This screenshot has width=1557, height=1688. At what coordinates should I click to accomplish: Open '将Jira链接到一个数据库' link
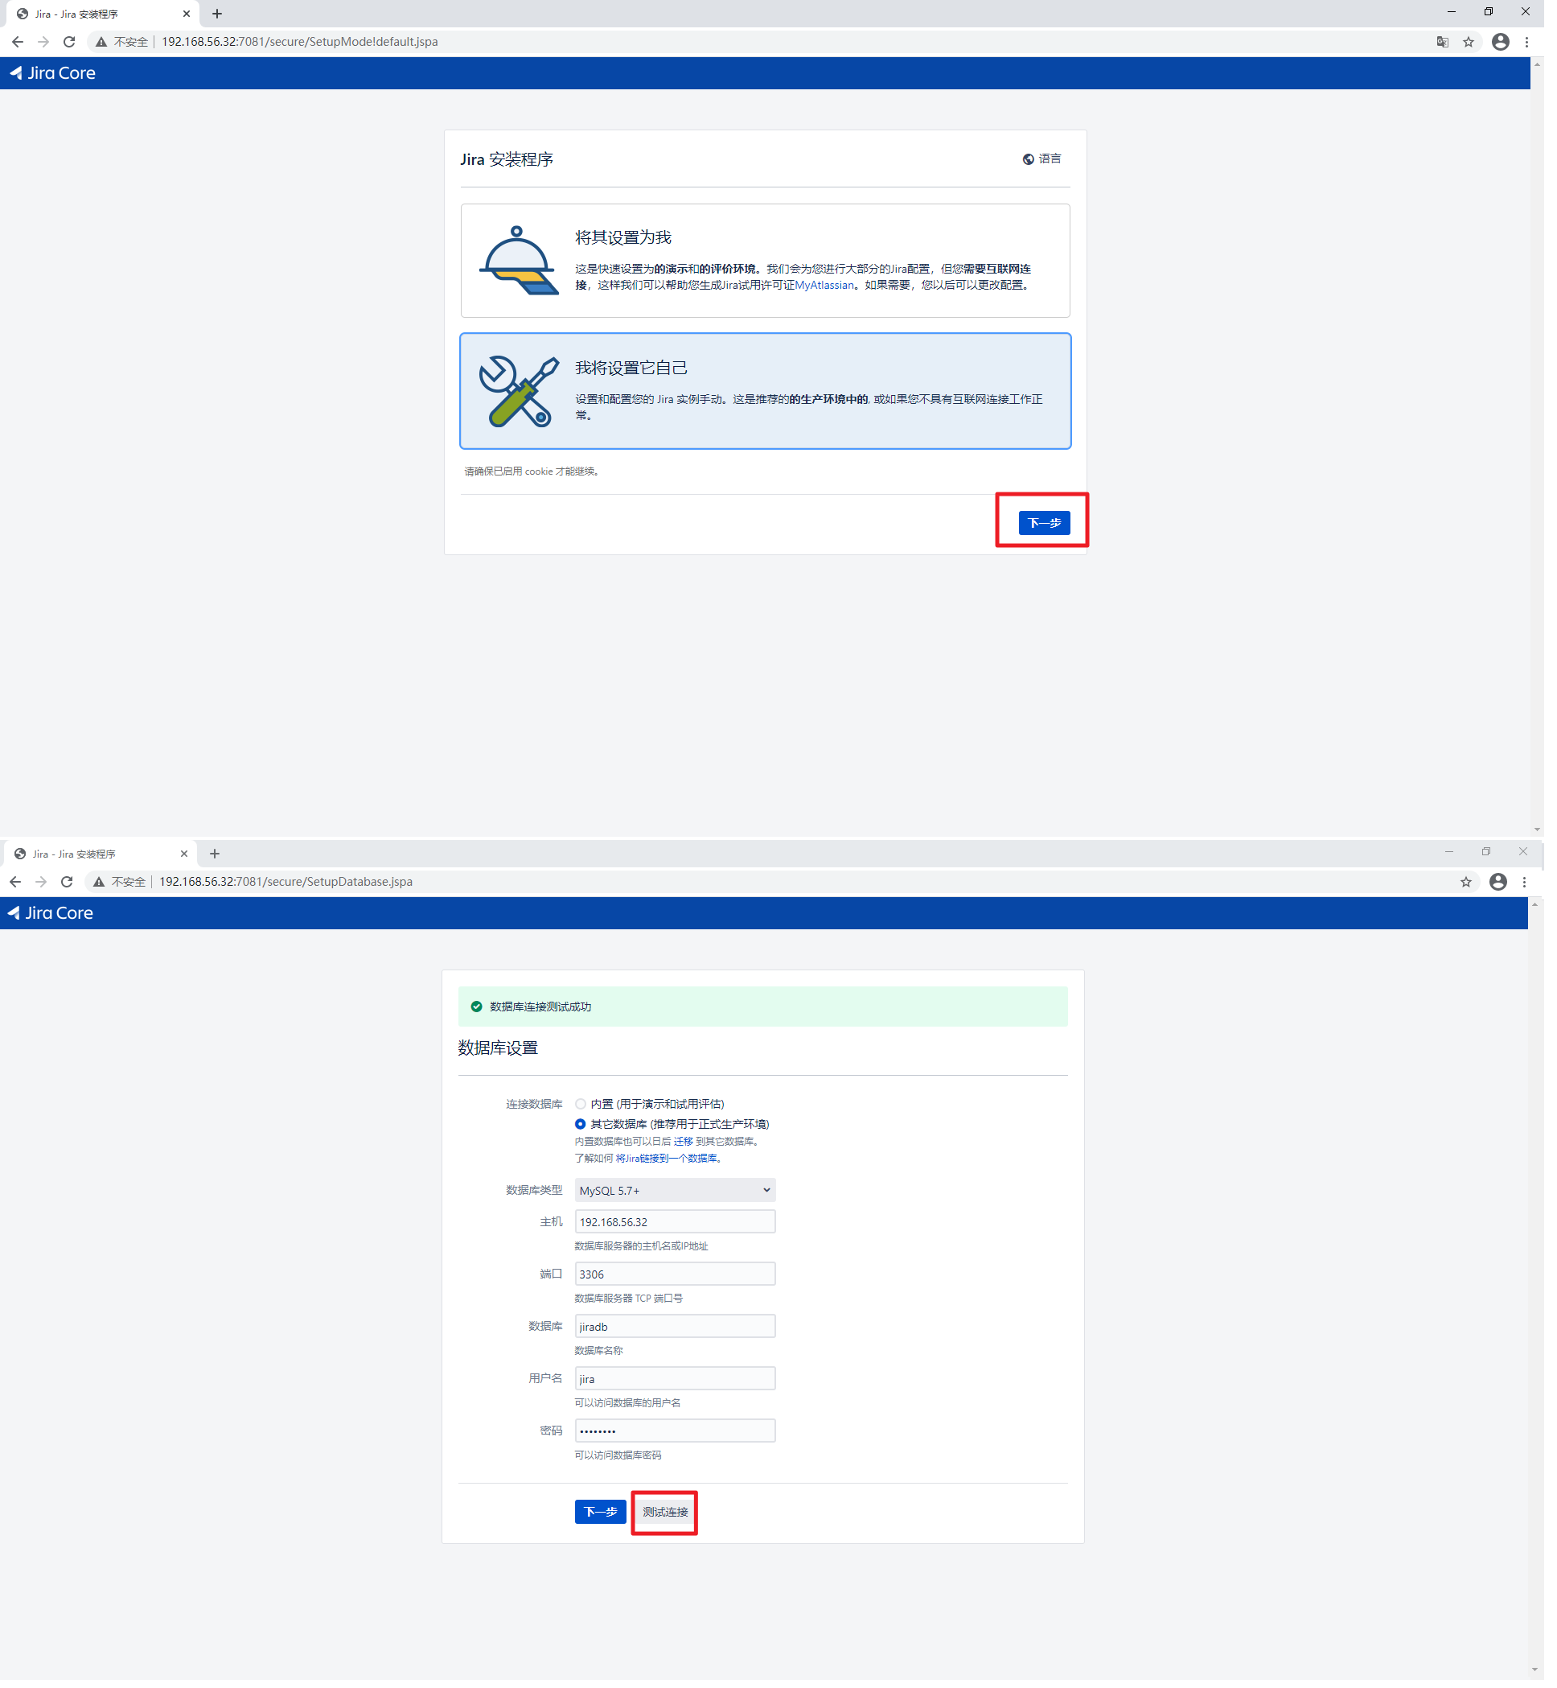click(x=672, y=1167)
